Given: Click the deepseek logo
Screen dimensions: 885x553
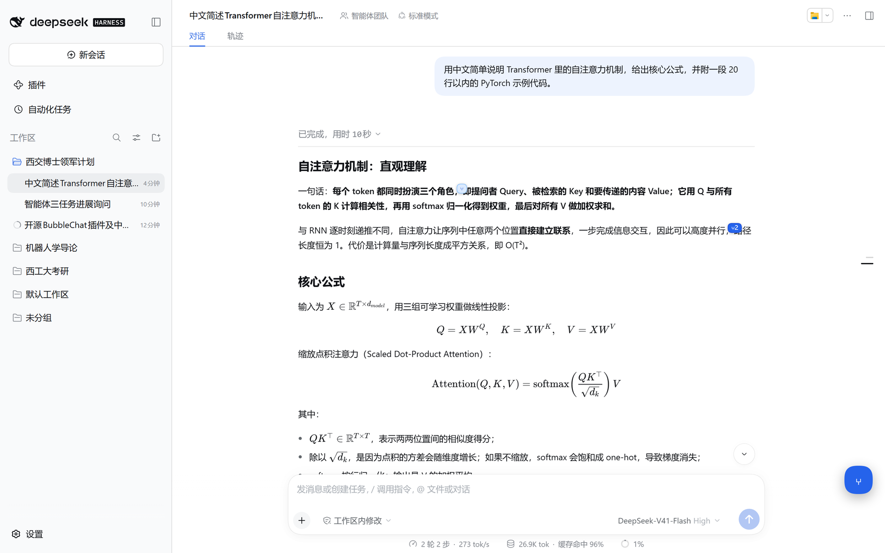Looking at the screenshot, I should point(67,22).
